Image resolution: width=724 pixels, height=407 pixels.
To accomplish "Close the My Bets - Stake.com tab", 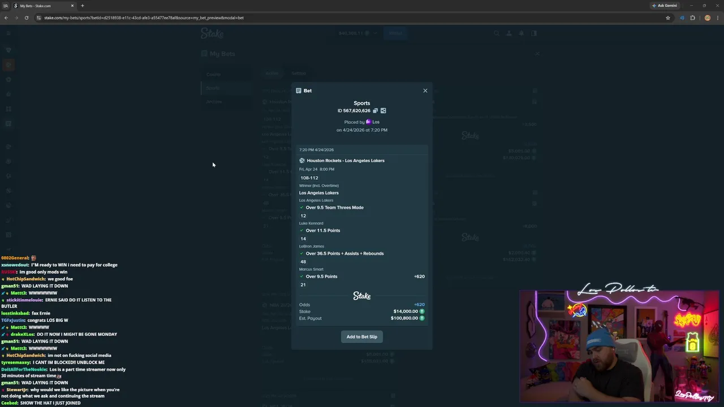I will click(x=72, y=6).
